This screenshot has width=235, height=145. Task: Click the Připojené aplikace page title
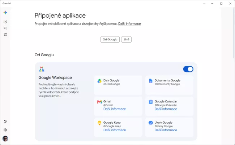pyautogui.click(x=60, y=16)
